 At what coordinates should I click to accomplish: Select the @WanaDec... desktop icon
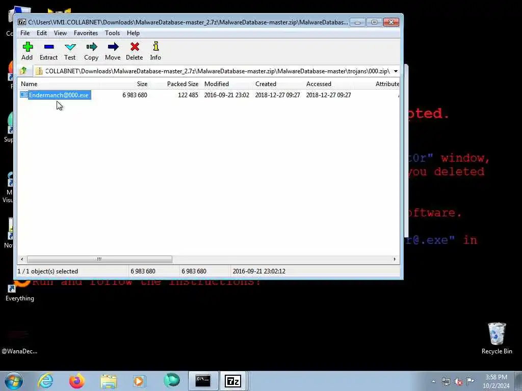click(19, 343)
